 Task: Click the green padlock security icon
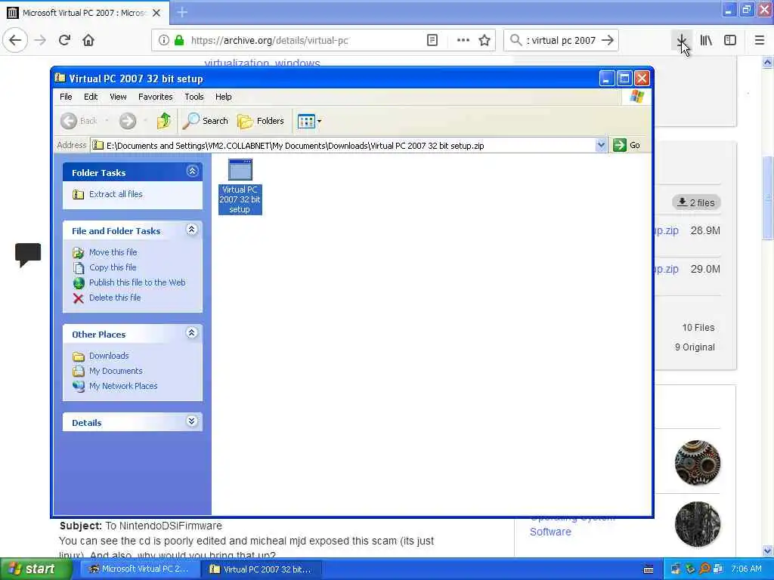(179, 40)
